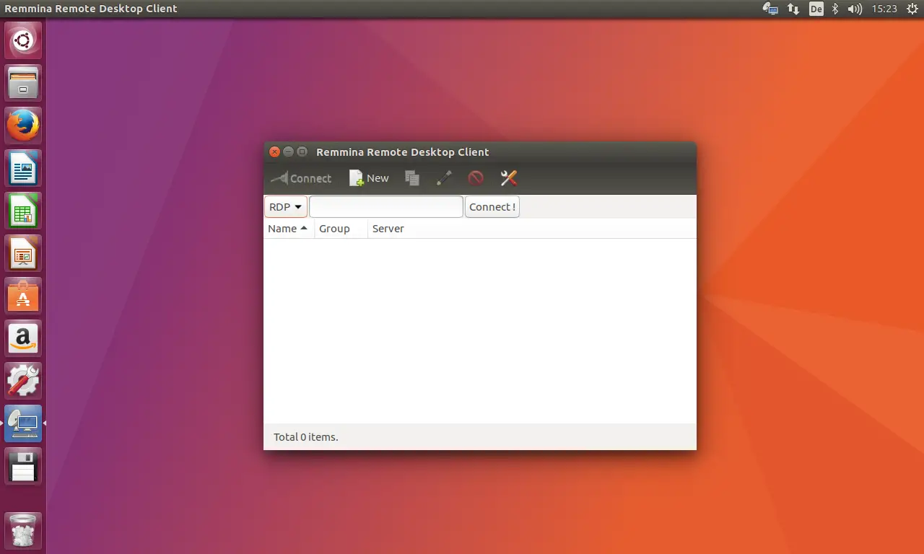The image size is (924, 554).
Task: Click the network indicator arrows icon
Action: (x=793, y=9)
